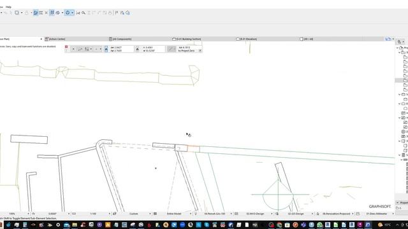
Task: Click the red icon at tracker palette corner
Action: (66, 47)
